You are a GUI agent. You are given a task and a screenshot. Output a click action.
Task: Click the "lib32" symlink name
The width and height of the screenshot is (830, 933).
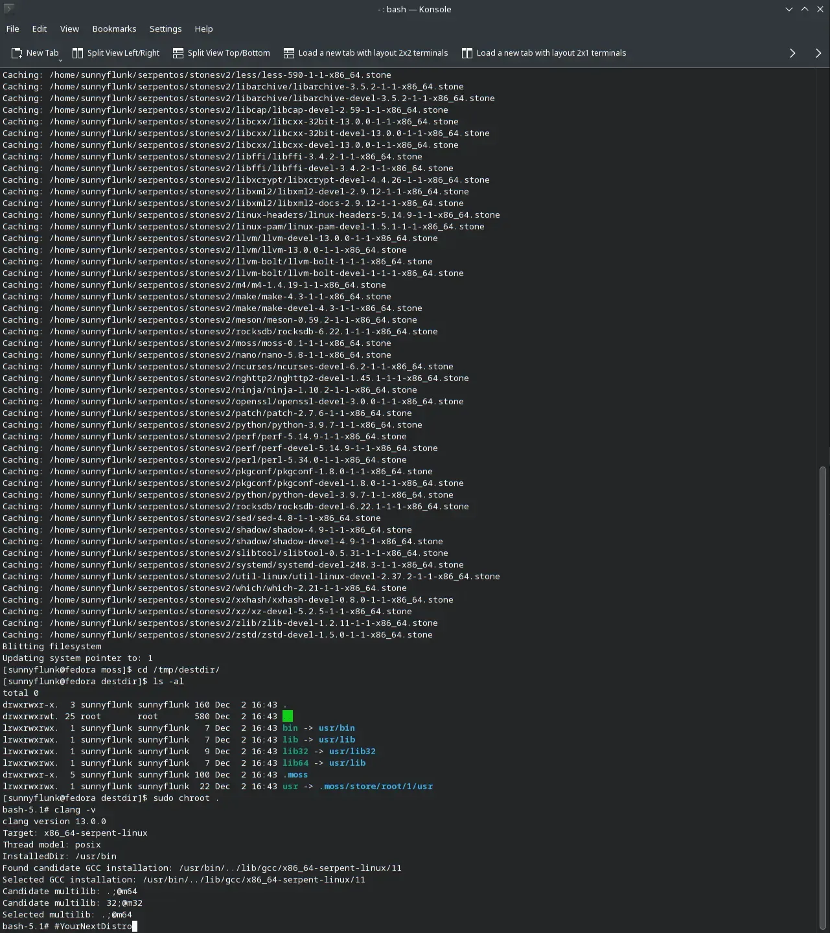tap(295, 752)
